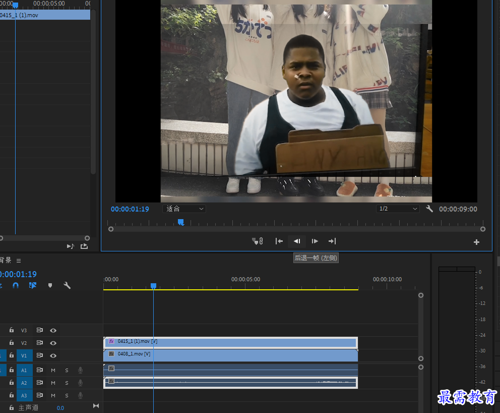Image resolution: width=500 pixels, height=413 pixels.
Task: Click fx badge on 0415_1 (1).mov clip
Action: coord(111,341)
